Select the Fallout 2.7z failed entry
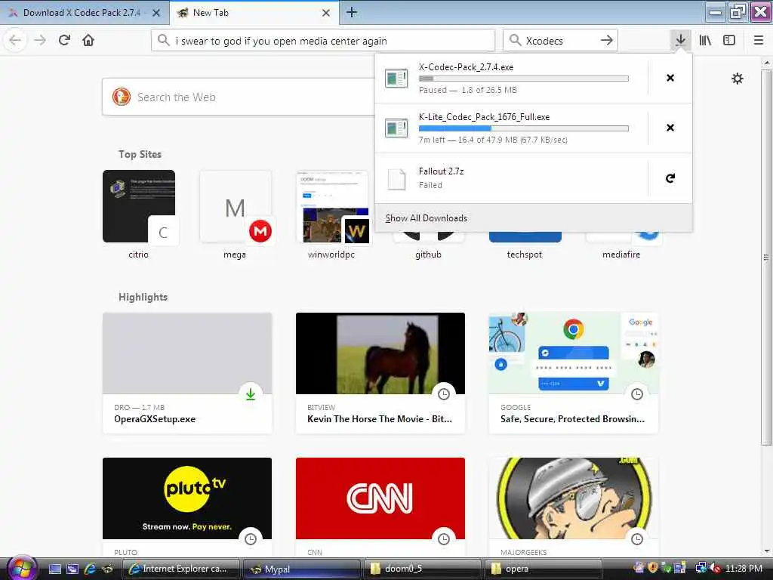Screen dimensions: 773x580 click(511, 178)
